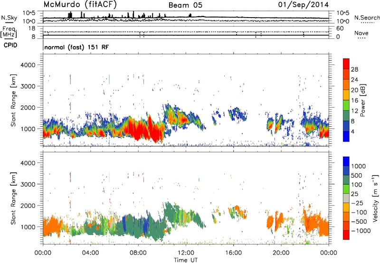Click the Slant Range title of power panel

[x=13, y=100]
